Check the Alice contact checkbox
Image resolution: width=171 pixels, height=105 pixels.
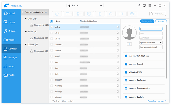(52, 33)
